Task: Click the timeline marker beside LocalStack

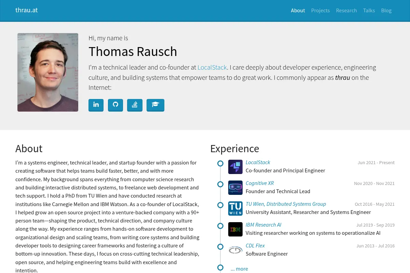Action: pyautogui.click(x=220, y=163)
